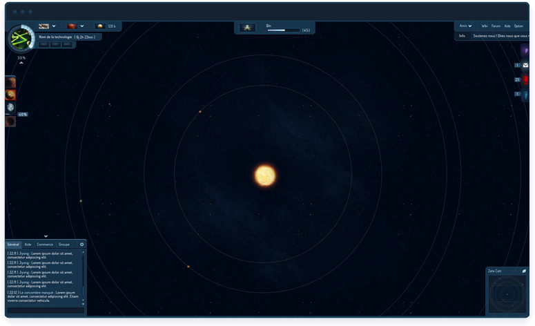Open the red alert notifications icon
Image resolution: width=535 pixels, height=326 pixels.
pos(525,79)
